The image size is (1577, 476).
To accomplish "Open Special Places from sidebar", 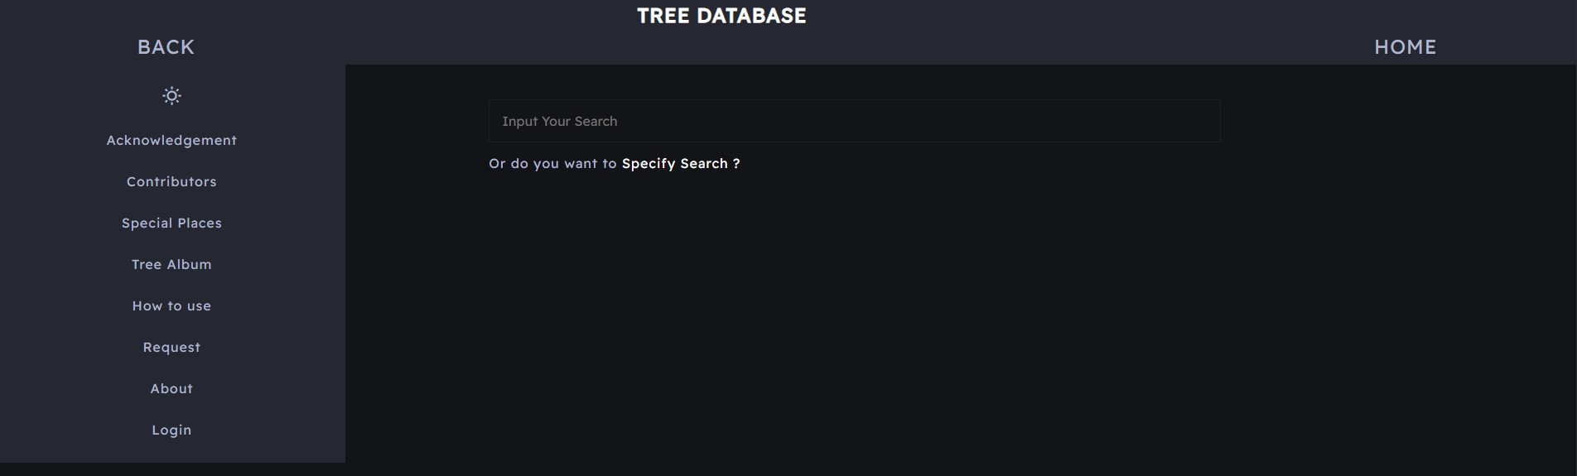I will pos(171,224).
